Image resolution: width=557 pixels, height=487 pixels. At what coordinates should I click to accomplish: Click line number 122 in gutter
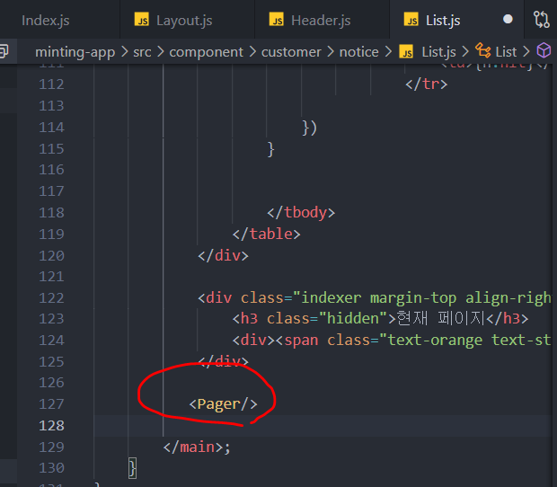[51, 298]
